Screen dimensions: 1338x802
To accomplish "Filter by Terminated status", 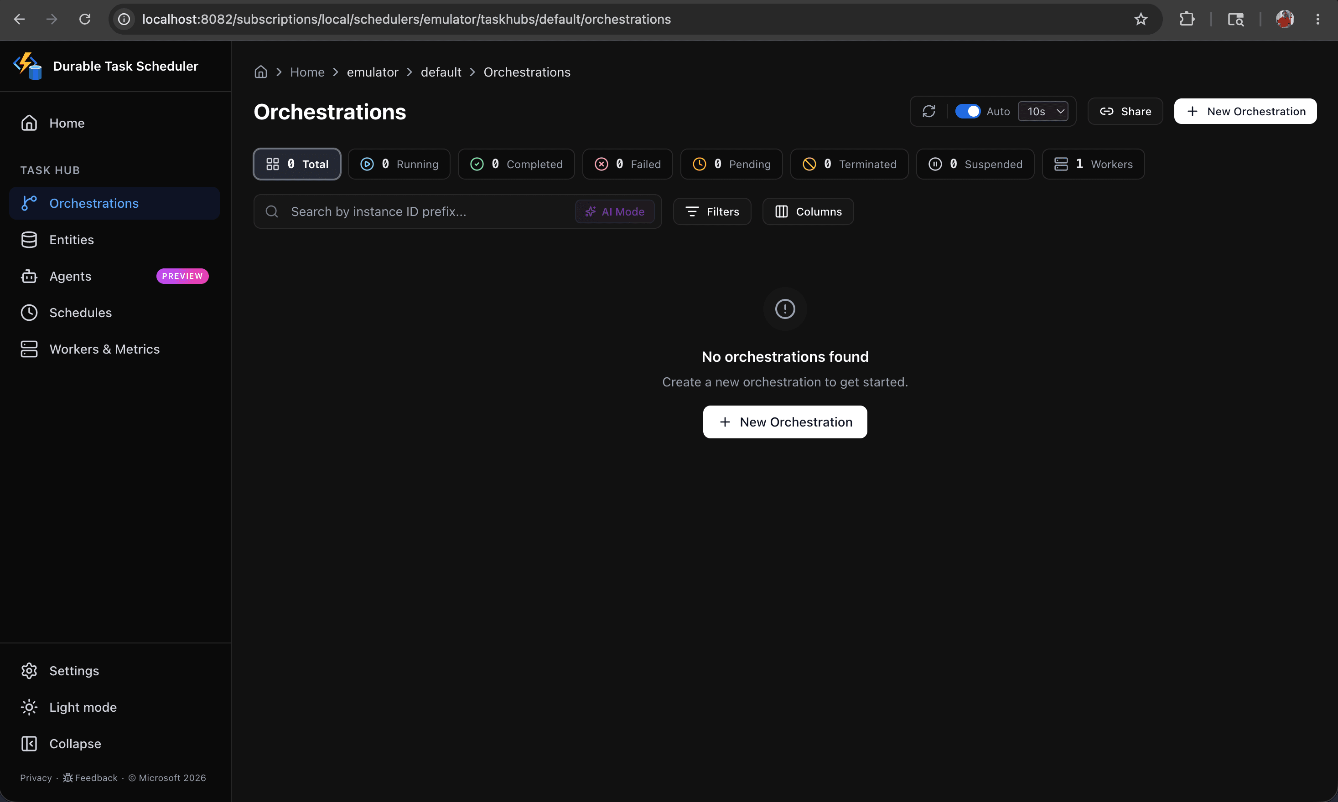I will click(849, 164).
